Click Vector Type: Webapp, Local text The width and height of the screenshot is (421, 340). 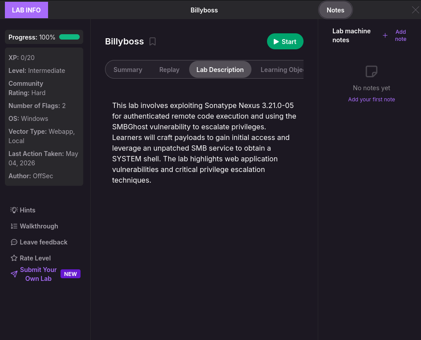click(42, 136)
